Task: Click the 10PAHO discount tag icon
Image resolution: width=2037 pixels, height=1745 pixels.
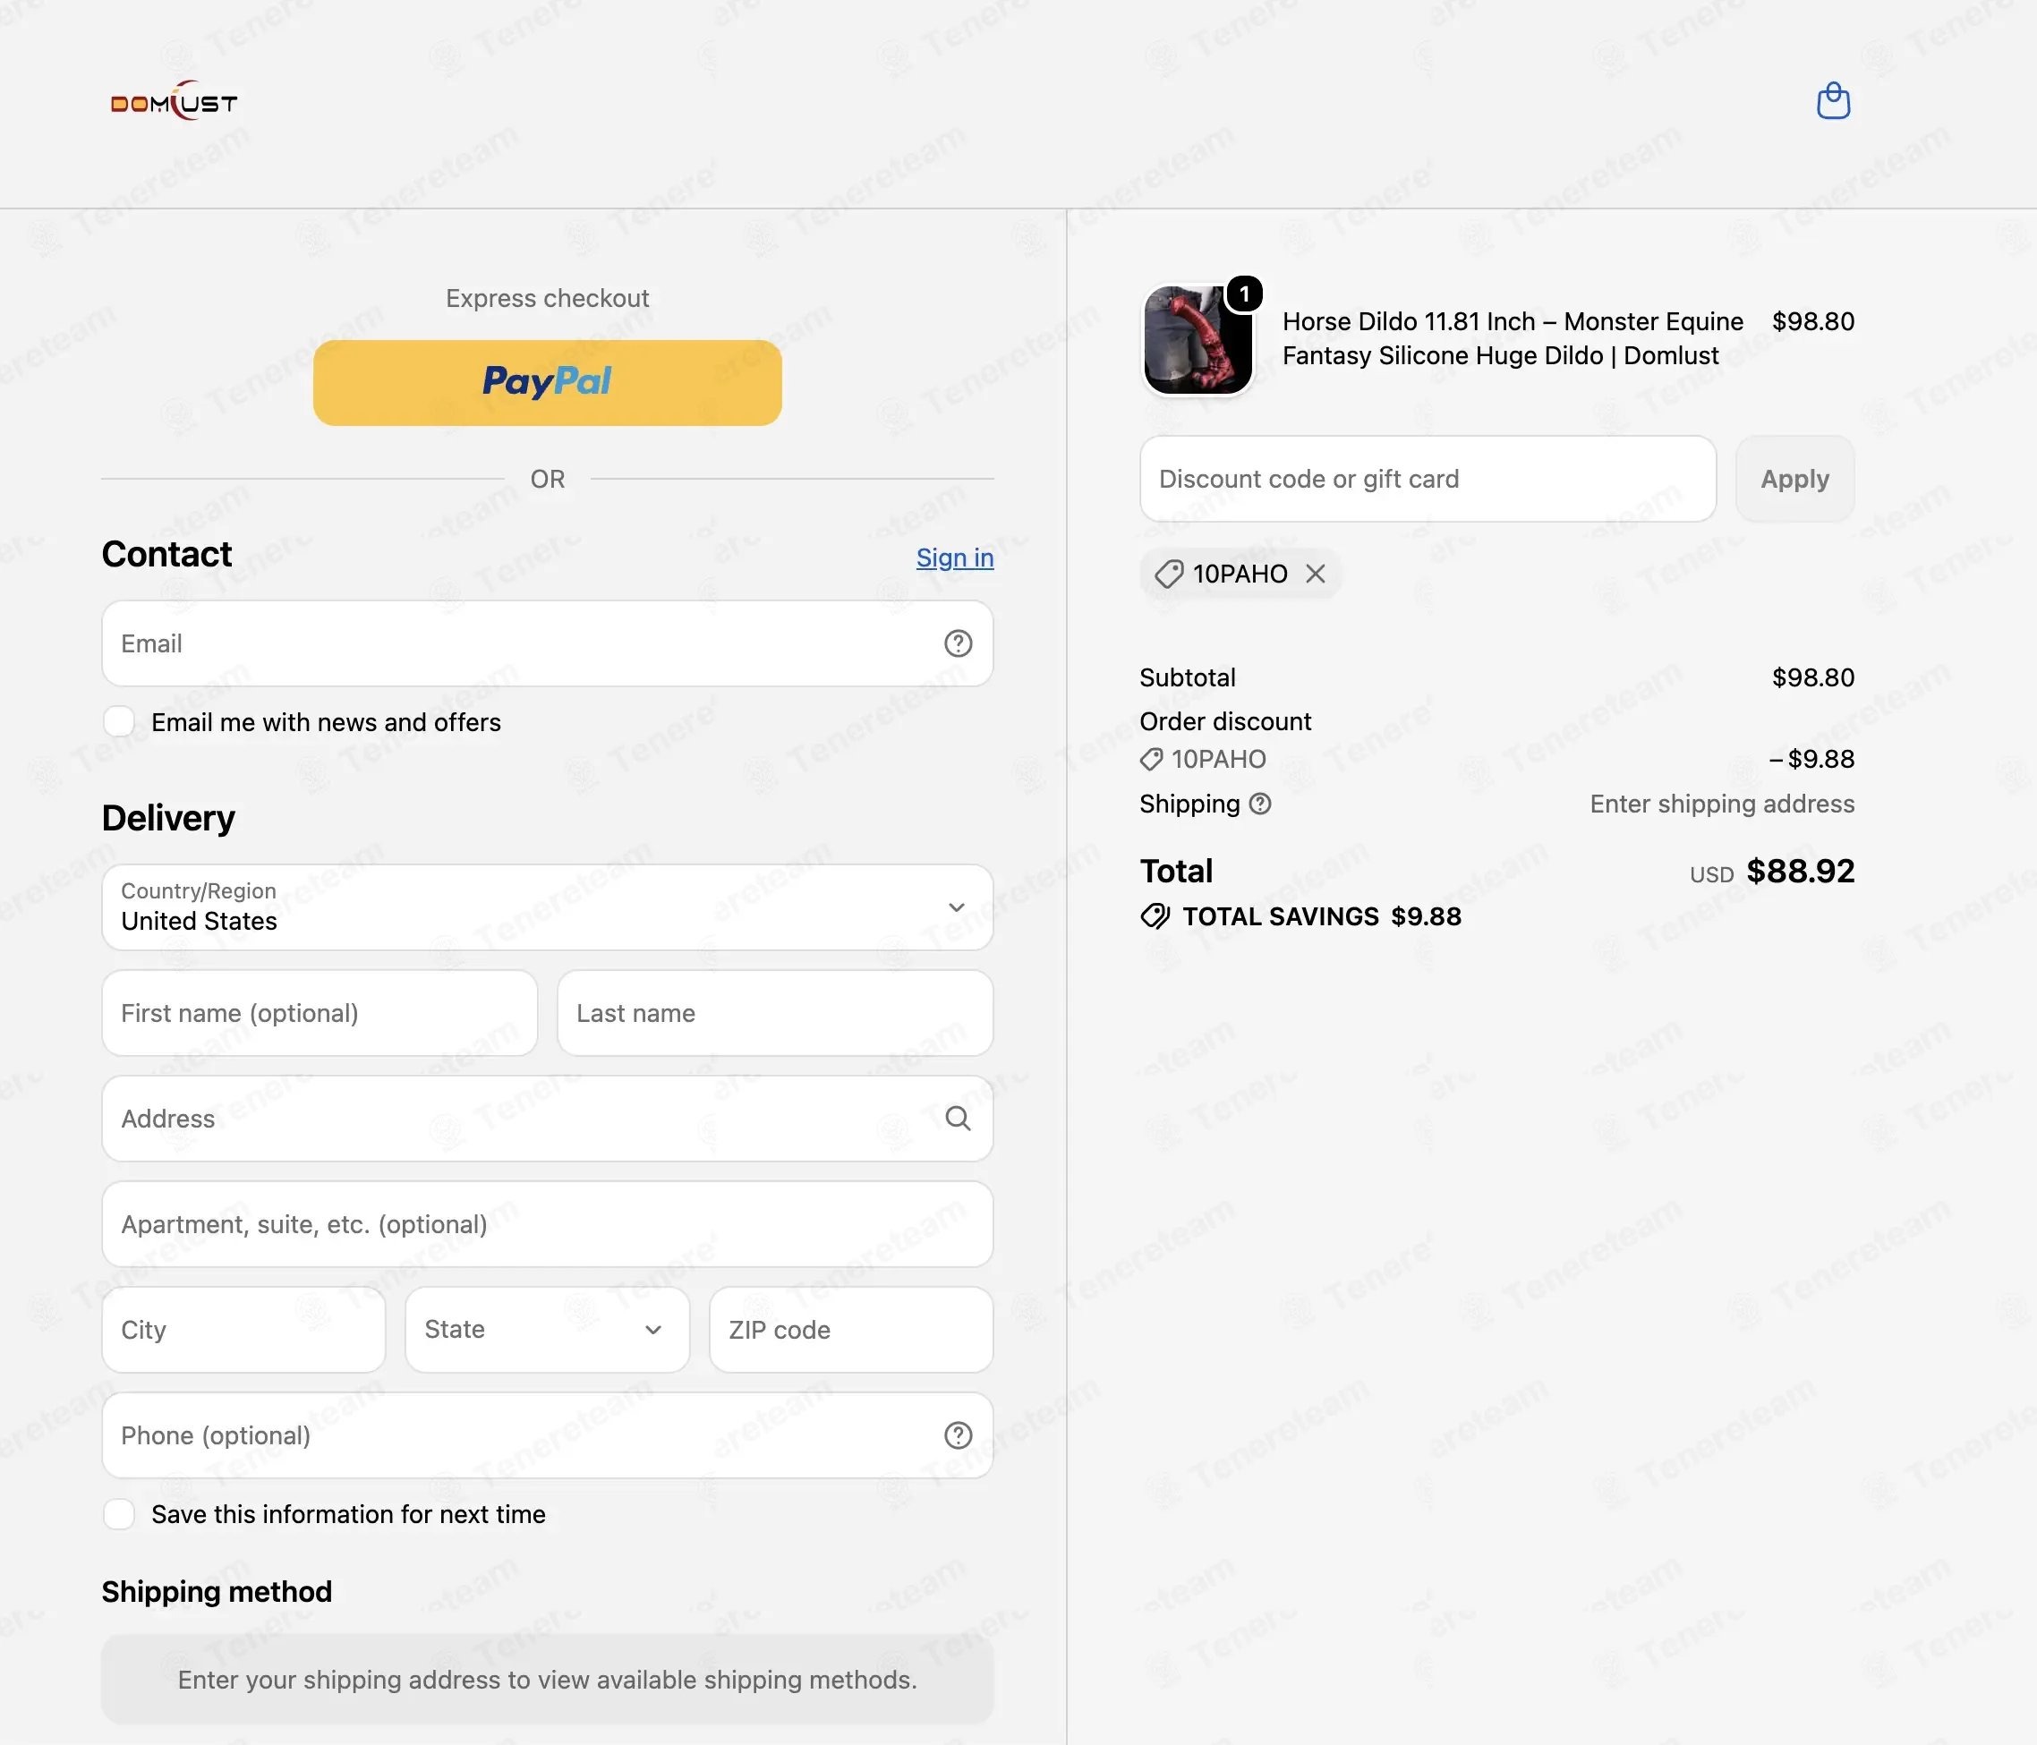Action: click(x=1168, y=575)
